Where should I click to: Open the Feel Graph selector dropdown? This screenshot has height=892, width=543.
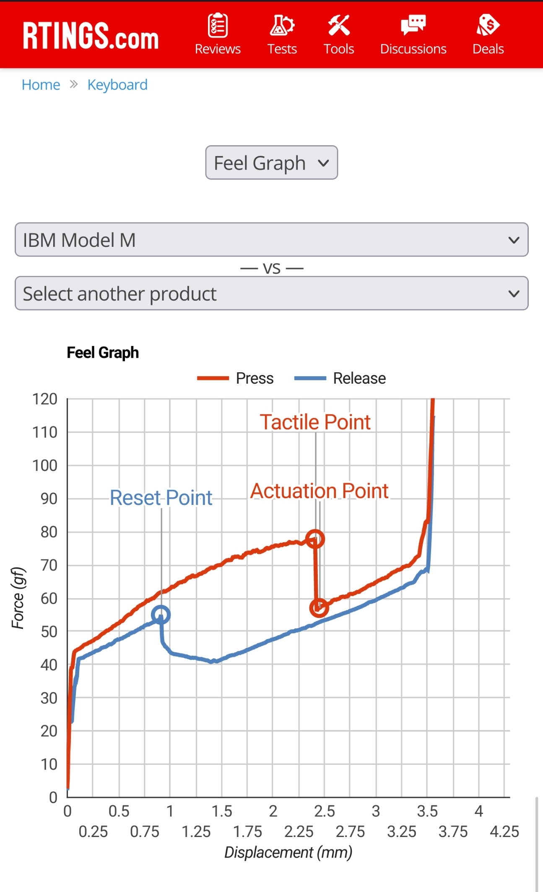[271, 163]
